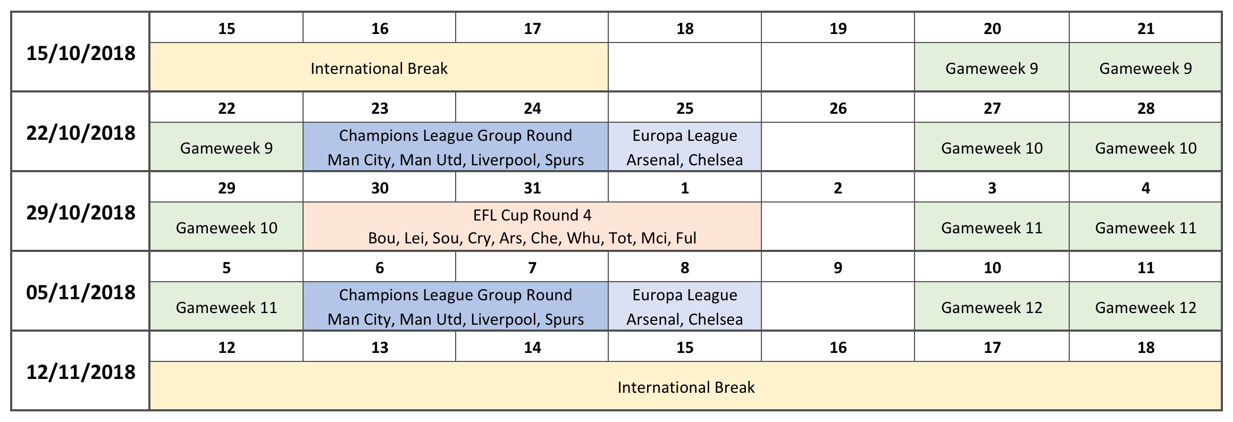Select the 15/10/2018 week label cell
1233x422 pixels.
[80, 52]
